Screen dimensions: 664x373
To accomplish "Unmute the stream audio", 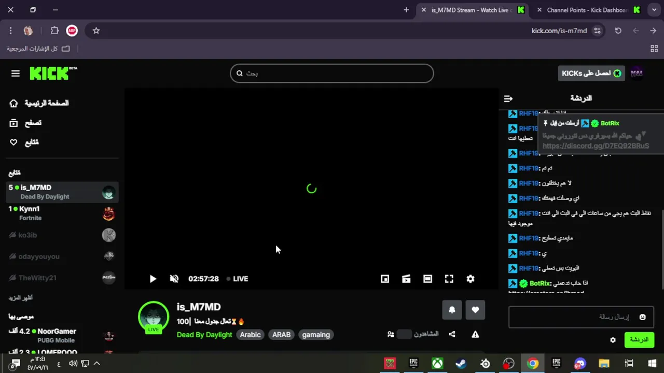I will (174, 279).
